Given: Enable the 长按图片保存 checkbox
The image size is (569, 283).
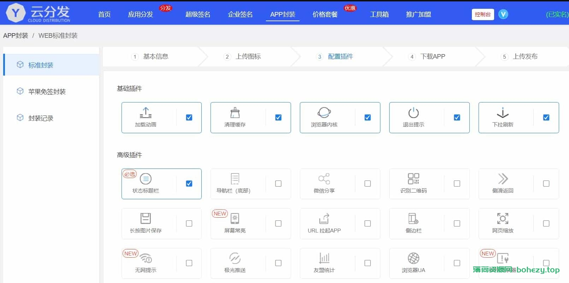Looking at the screenshot, I should pyautogui.click(x=189, y=223).
